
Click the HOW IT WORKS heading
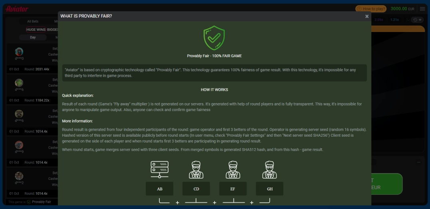point(215,90)
